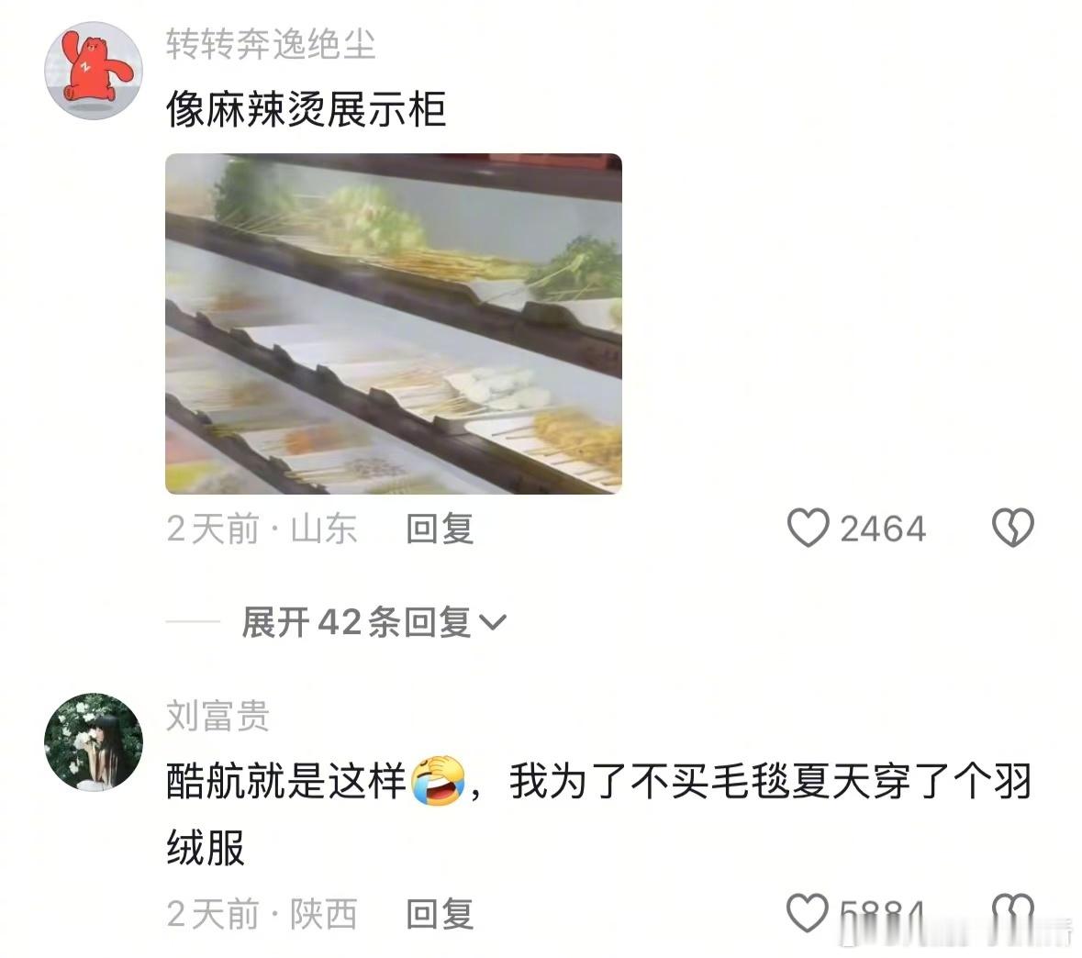1082x958 pixels.
Task: Open 刘富贵's flower photo avatar
Action: [x=94, y=742]
